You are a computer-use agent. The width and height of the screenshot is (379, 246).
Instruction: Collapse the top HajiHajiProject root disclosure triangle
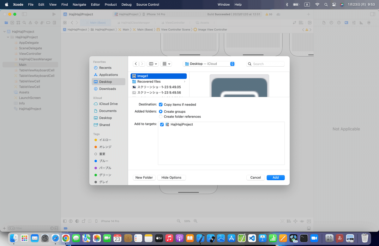point(4,32)
